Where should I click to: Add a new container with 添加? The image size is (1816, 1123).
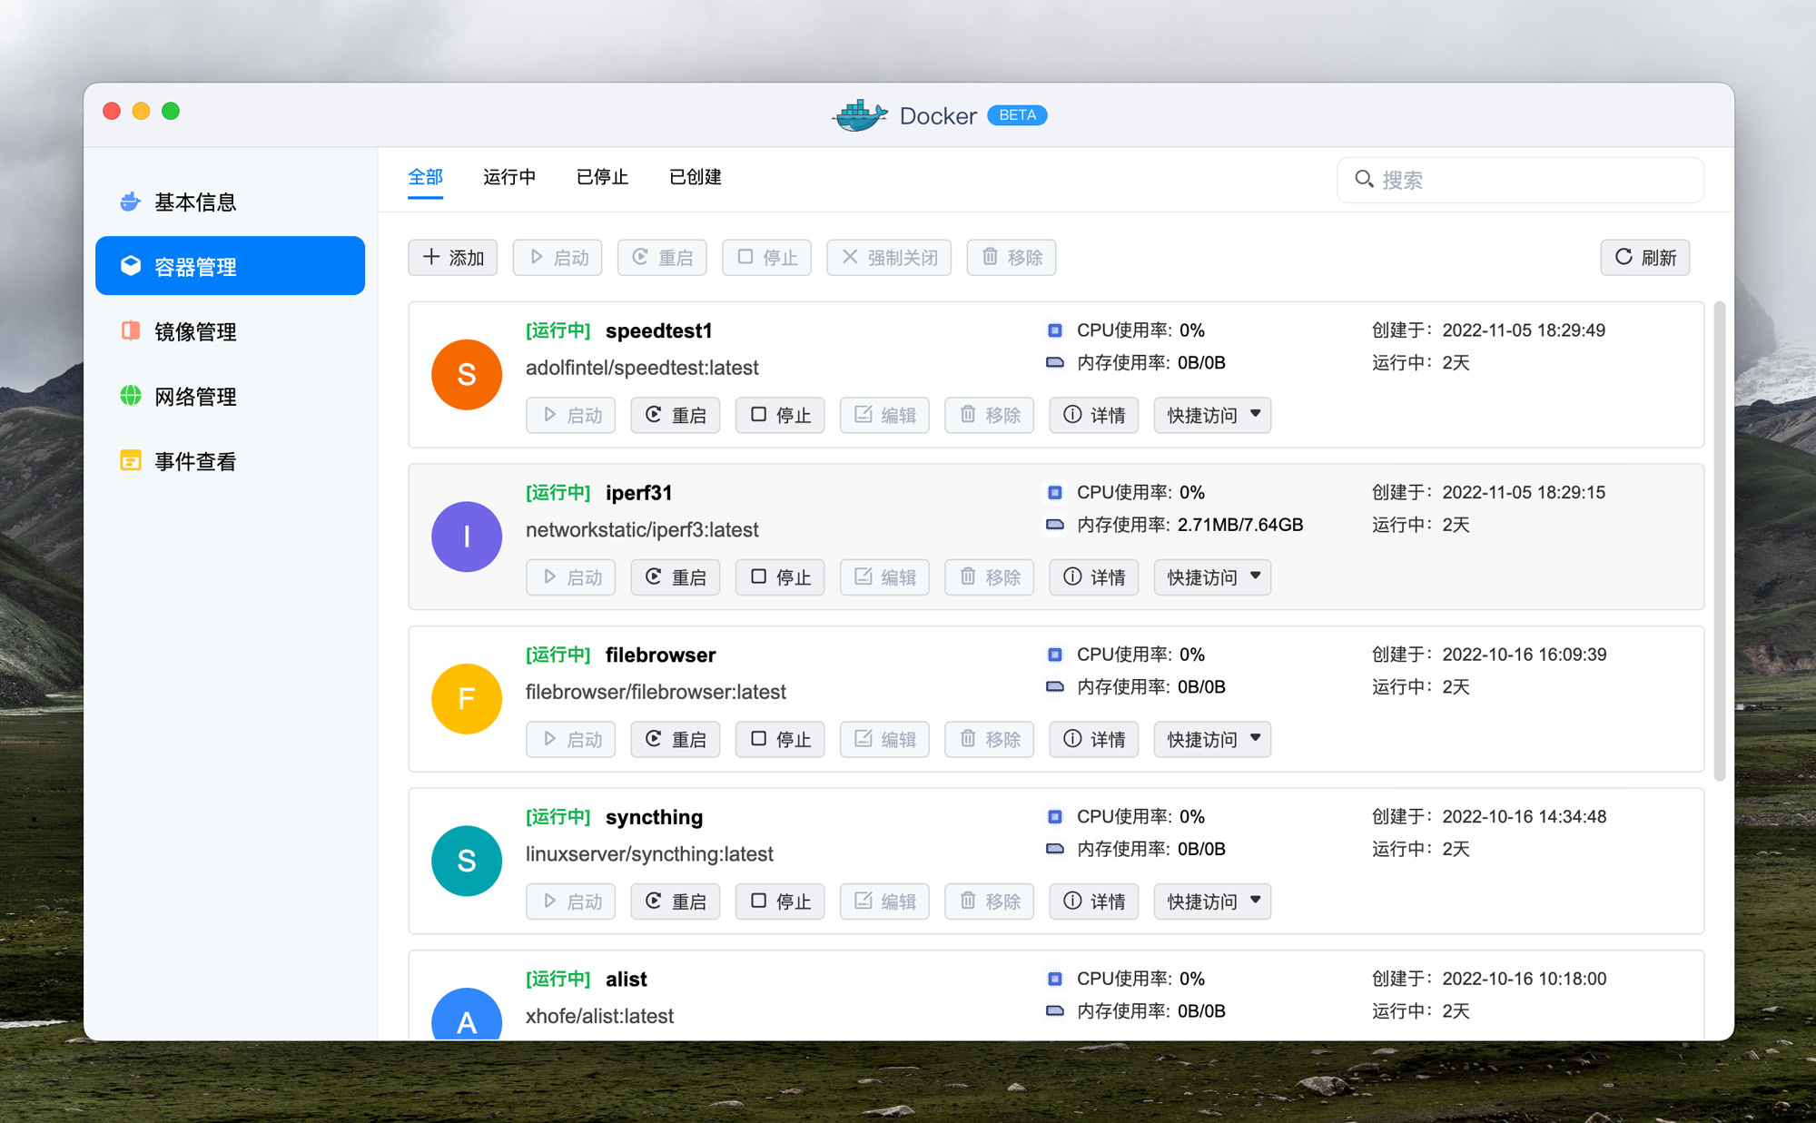tap(452, 258)
